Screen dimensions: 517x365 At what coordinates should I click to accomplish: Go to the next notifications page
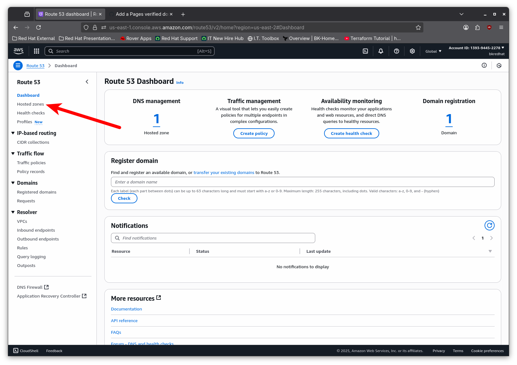(491, 238)
